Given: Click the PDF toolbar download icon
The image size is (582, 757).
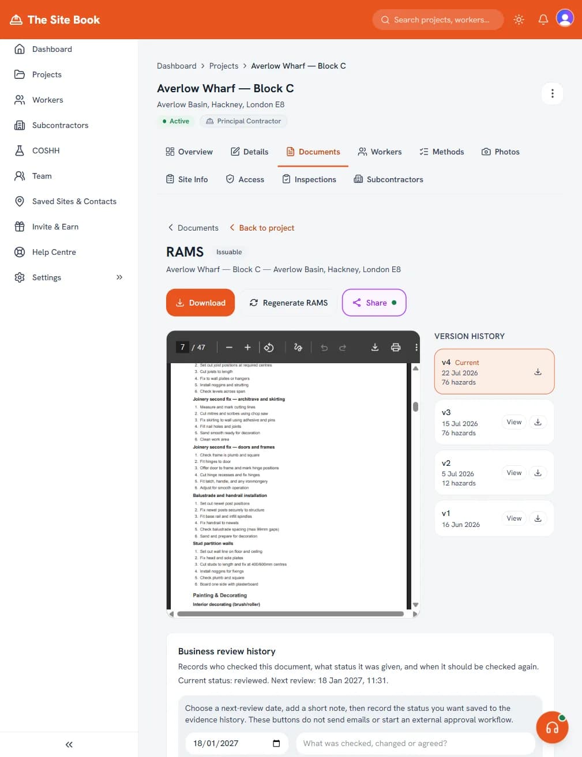Looking at the screenshot, I should 375,347.
